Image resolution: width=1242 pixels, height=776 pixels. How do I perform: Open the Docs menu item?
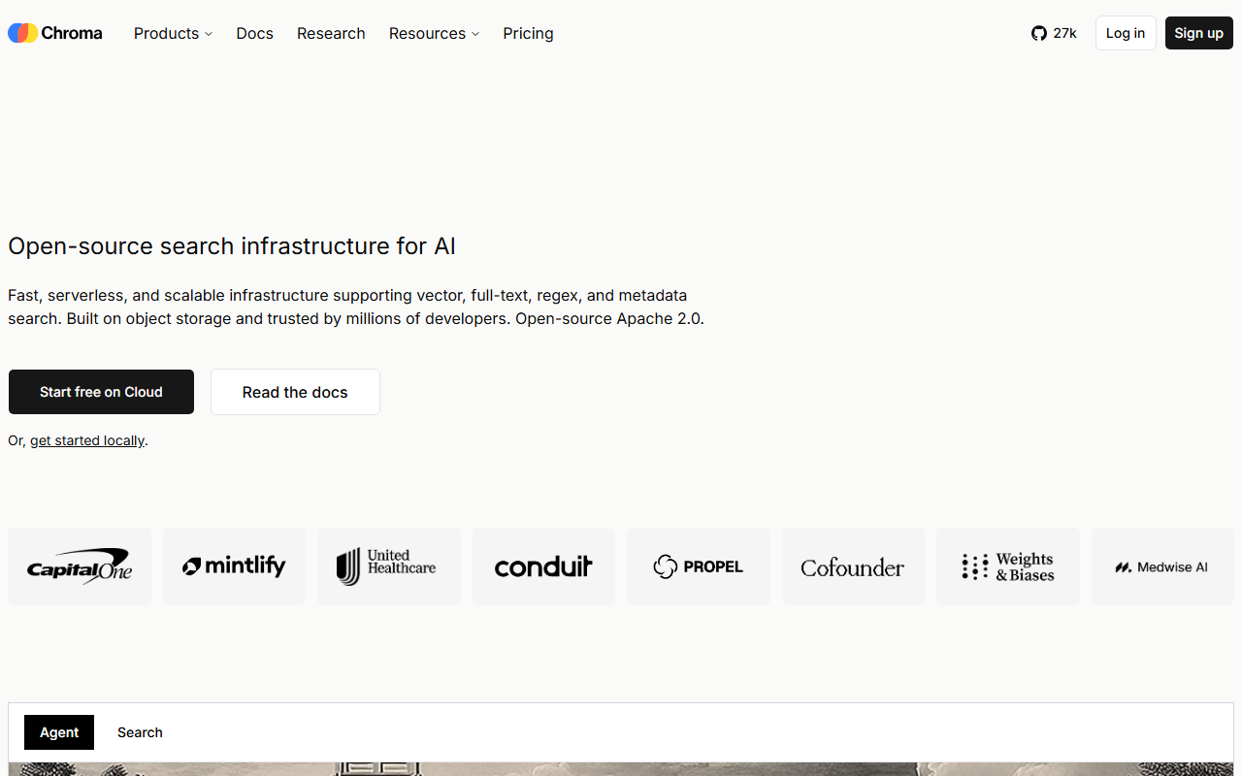click(x=255, y=33)
